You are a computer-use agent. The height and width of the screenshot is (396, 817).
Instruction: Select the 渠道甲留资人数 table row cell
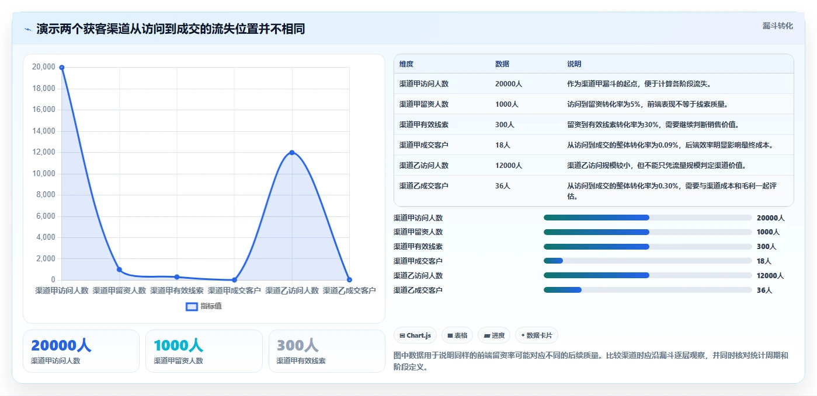(x=424, y=104)
